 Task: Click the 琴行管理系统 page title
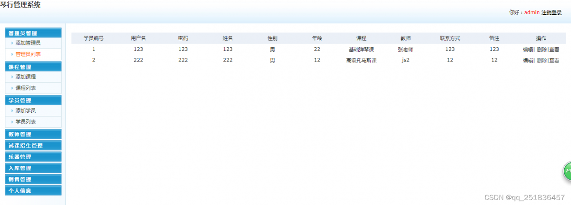coord(20,5)
